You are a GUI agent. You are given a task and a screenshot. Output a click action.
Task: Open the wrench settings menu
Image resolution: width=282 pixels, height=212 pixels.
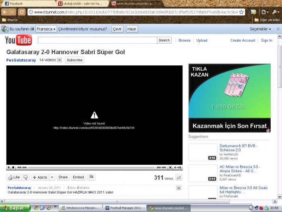tap(276, 12)
